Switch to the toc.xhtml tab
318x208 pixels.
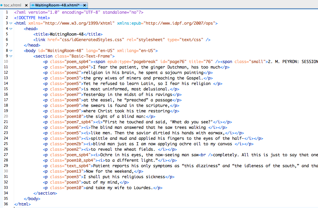(x=12, y=5)
